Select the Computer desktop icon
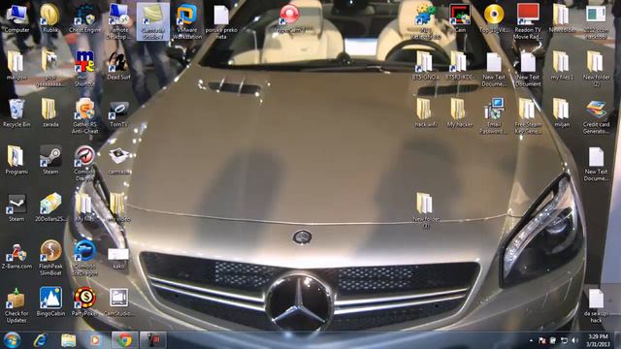621x349 pixels. pos(16,17)
